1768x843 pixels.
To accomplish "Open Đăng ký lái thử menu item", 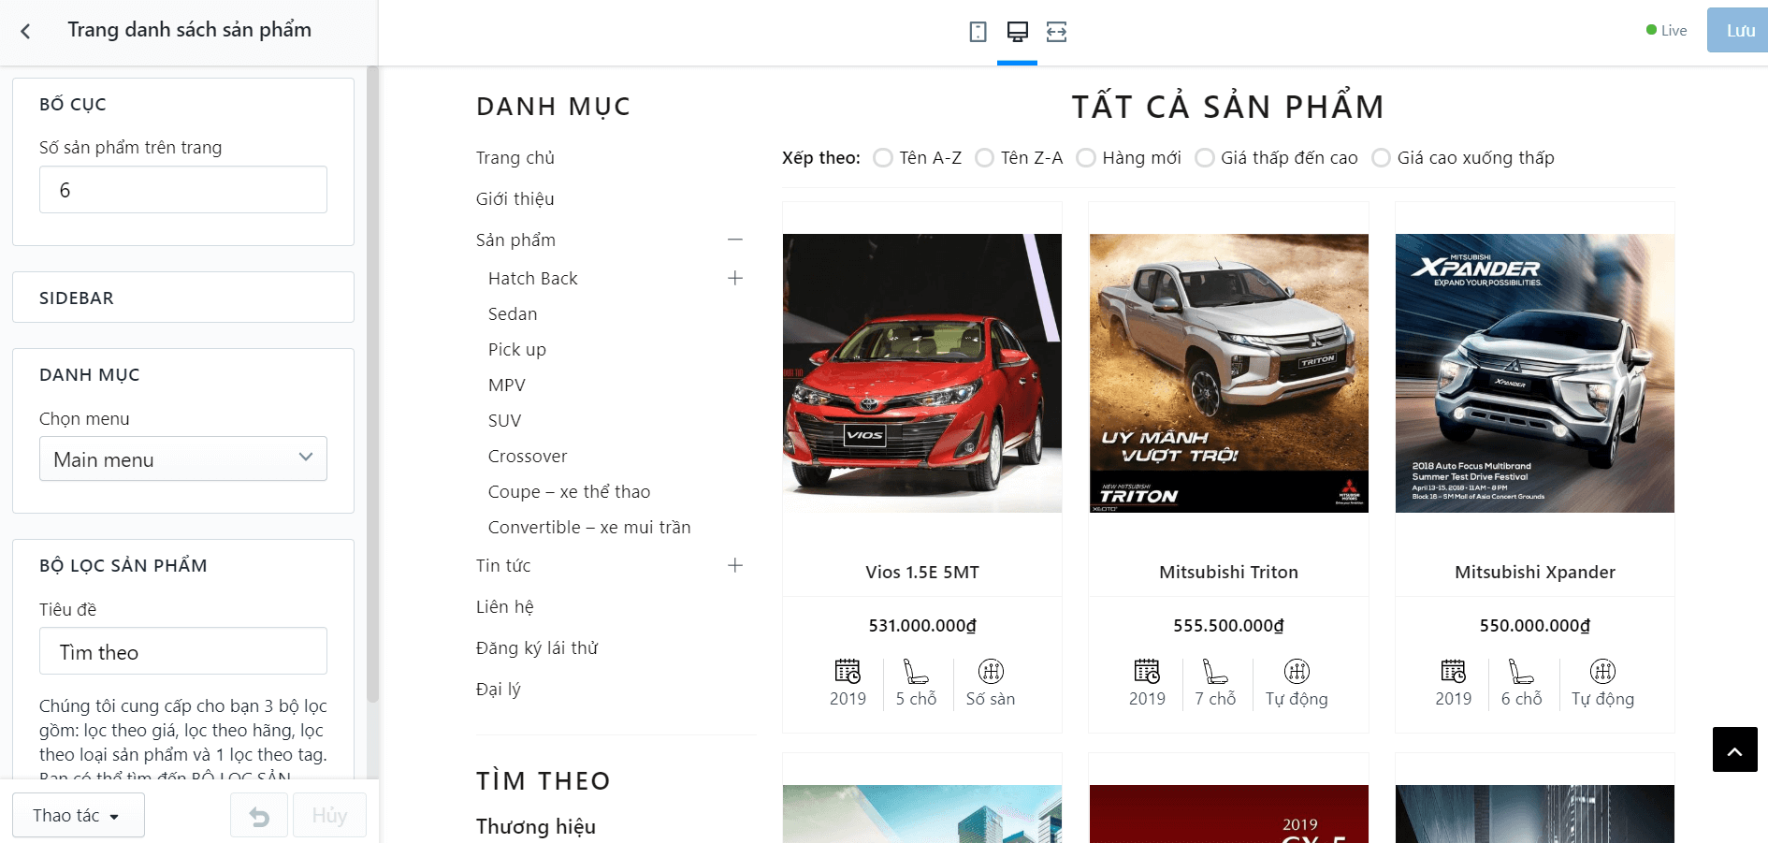I will point(537,648).
